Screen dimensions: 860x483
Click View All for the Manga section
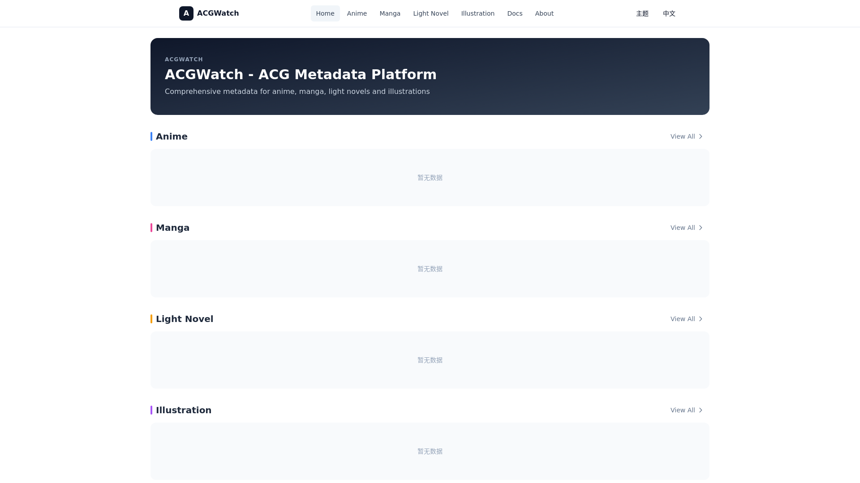click(687, 228)
